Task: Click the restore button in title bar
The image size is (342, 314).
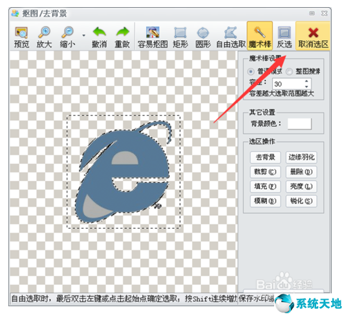Action: 312,14
